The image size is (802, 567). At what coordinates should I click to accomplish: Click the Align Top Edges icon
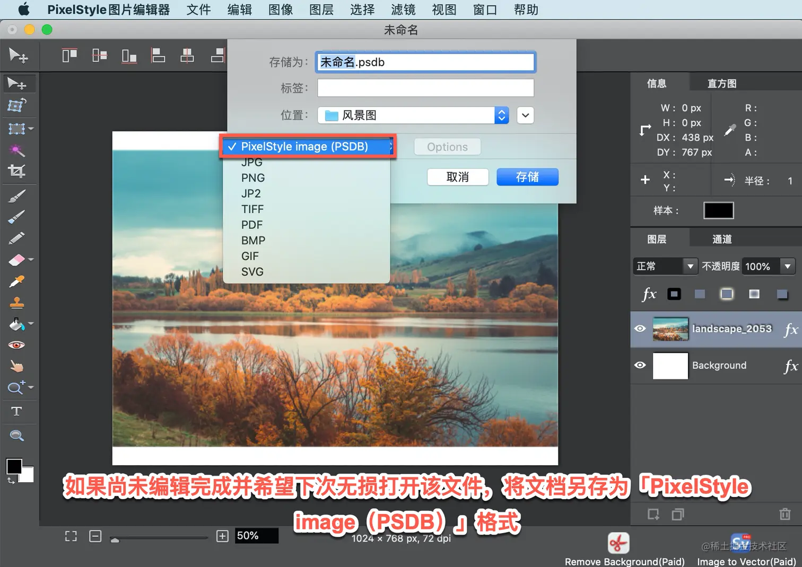coord(69,55)
